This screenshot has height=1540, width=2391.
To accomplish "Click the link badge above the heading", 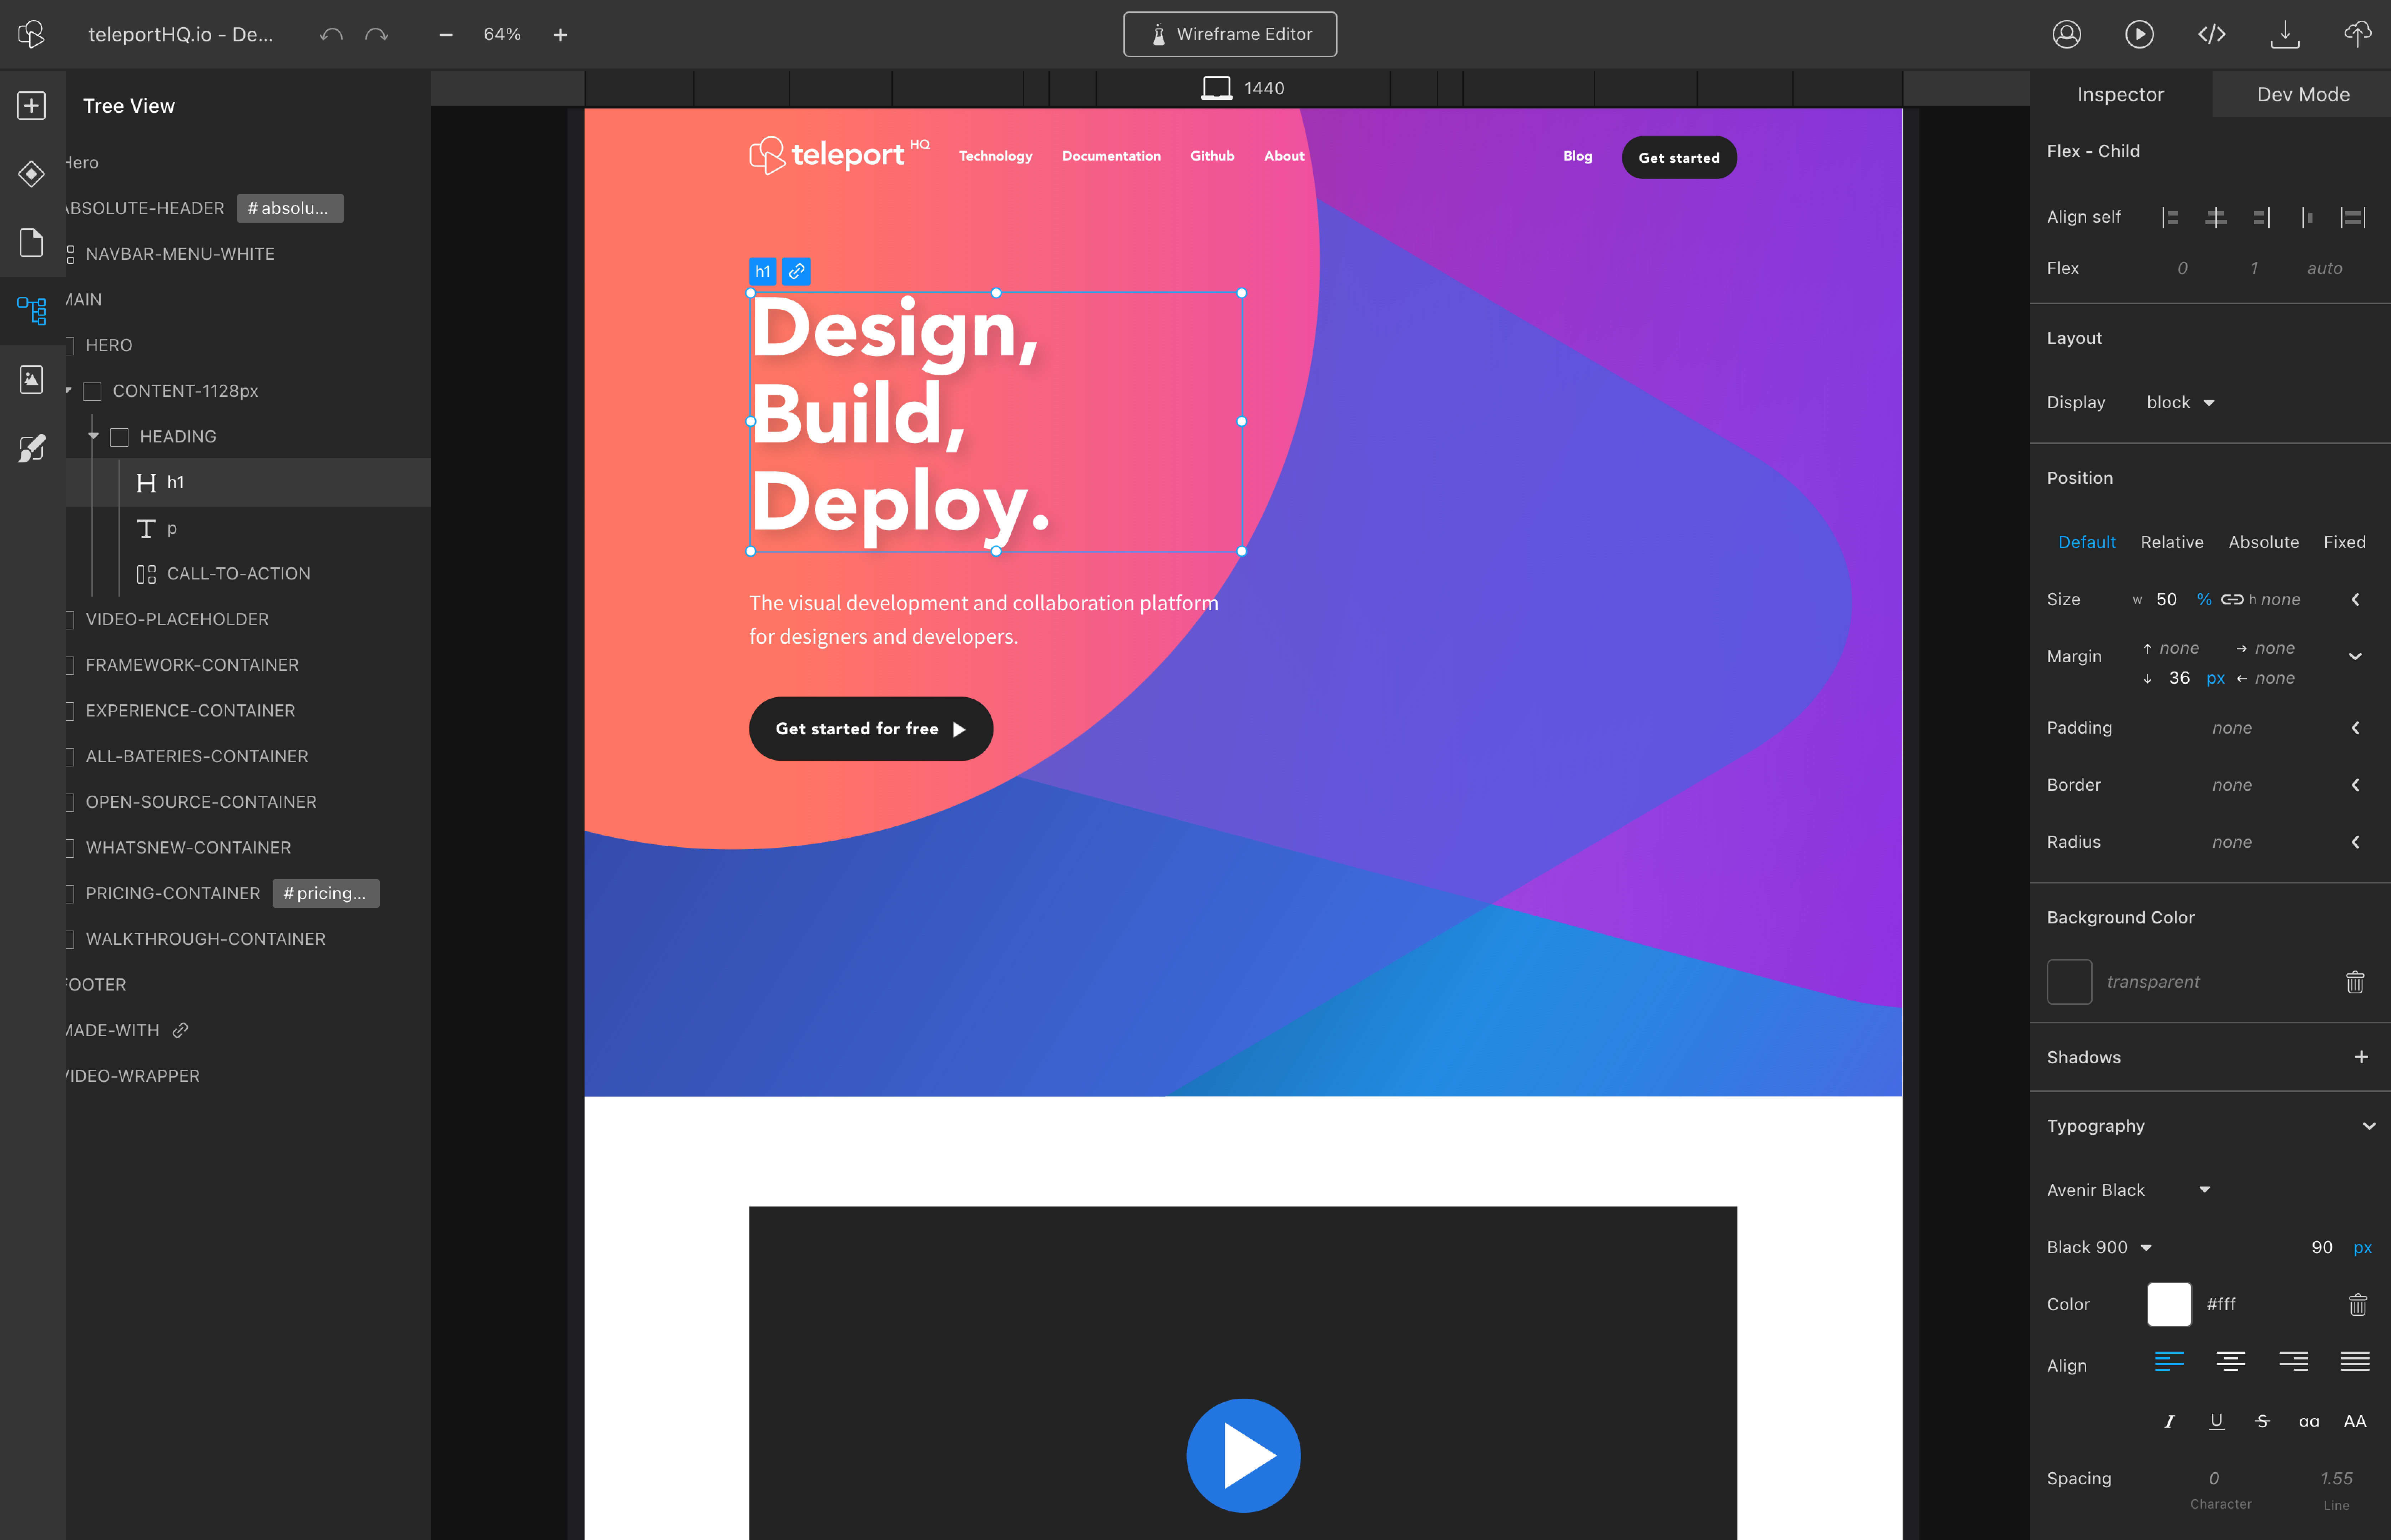I will pyautogui.click(x=797, y=271).
